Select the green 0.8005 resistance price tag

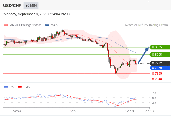tap(160, 55)
